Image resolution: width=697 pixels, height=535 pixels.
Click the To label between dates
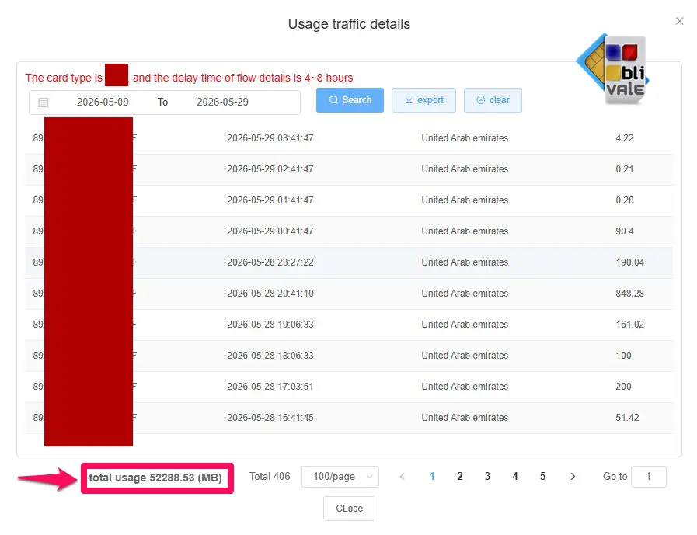162,102
